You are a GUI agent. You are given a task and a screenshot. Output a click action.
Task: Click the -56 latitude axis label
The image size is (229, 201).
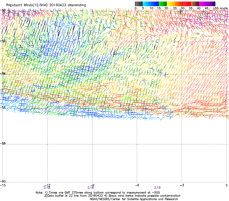pyautogui.click(x=3, y=108)
